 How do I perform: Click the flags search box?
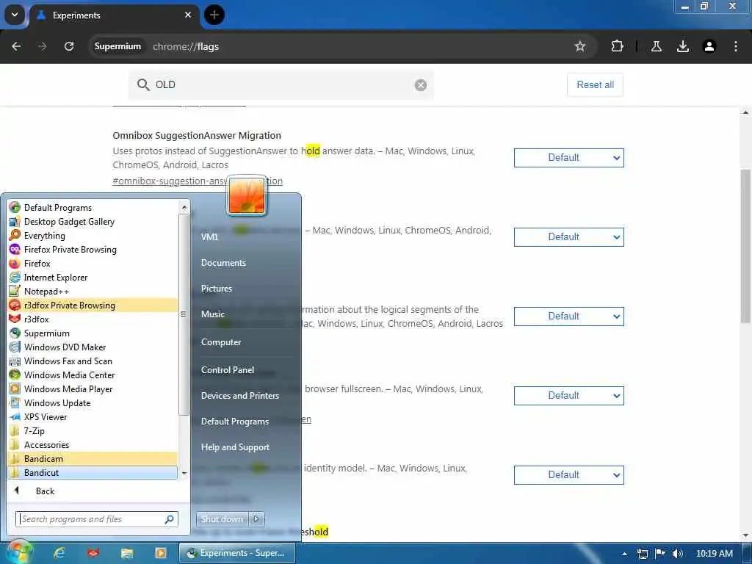(281, 85)
